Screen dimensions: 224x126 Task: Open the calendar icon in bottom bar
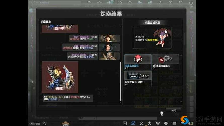coord(125,123)
